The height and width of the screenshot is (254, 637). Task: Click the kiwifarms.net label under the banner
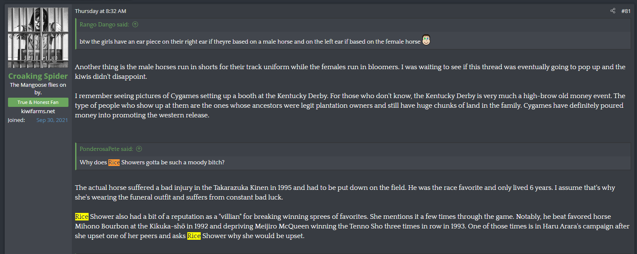pos(38,111)
